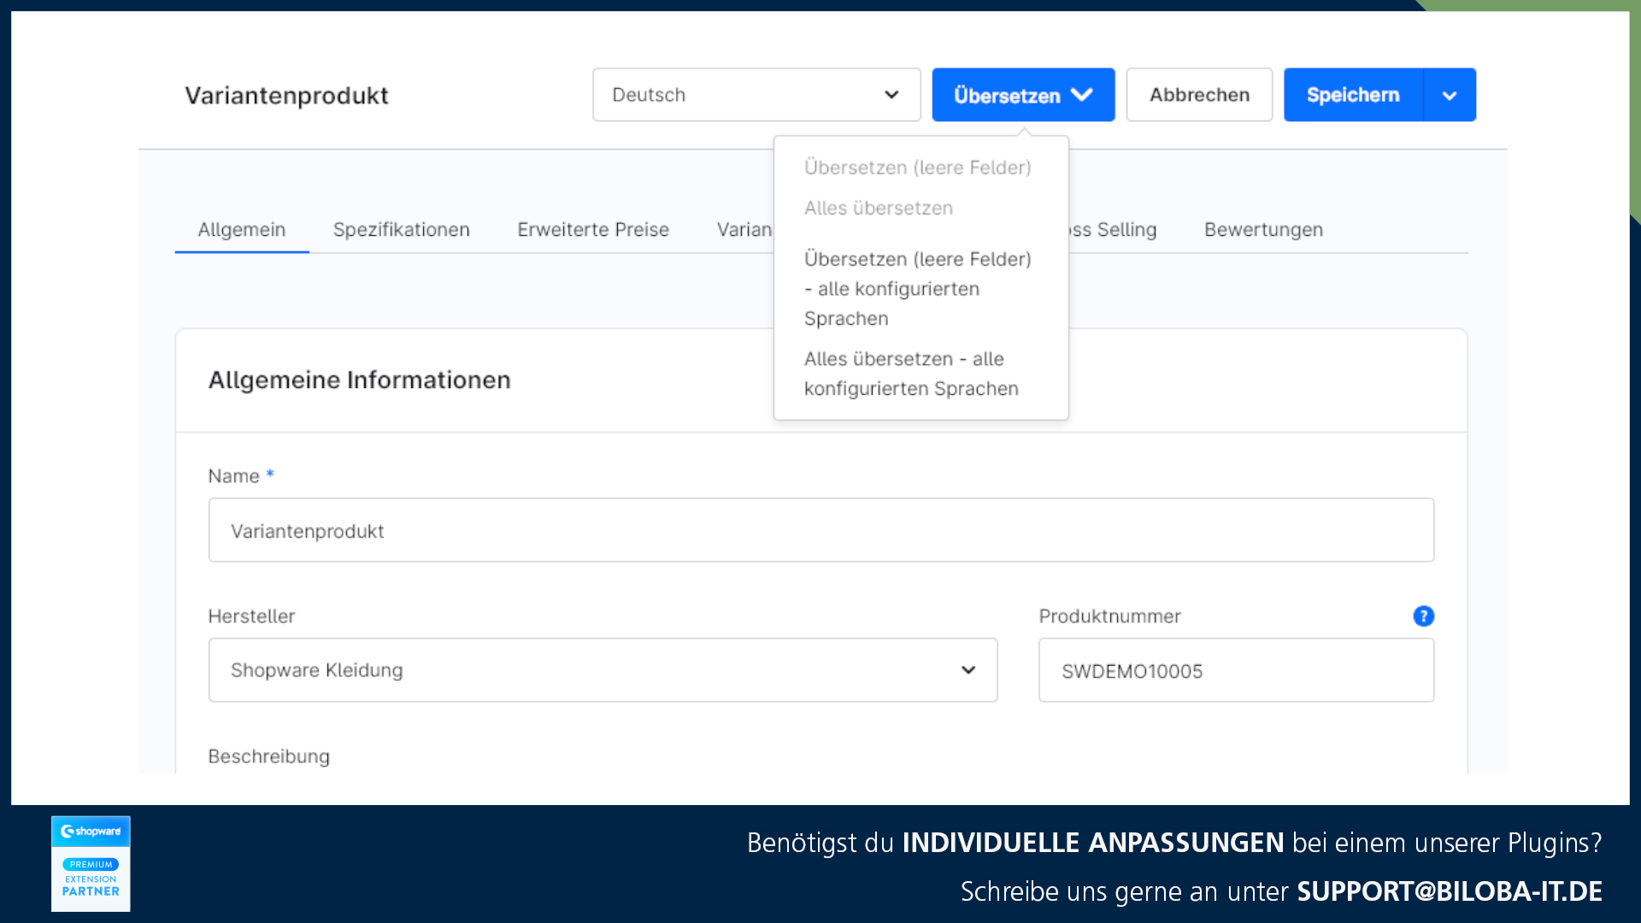Viewport: 1641px width, 923px height.
Task: Click into the Name input field
Action: coord(820,531)
